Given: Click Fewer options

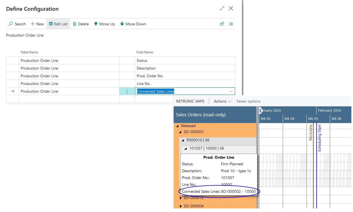Looking at the screenshot, I should [x=248, y=101].
